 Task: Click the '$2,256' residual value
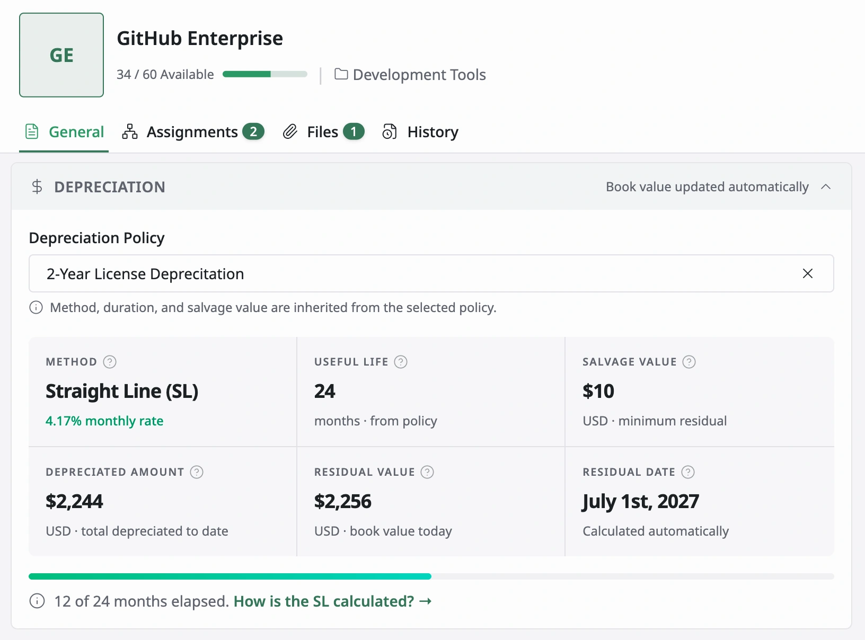pos(343,501)
